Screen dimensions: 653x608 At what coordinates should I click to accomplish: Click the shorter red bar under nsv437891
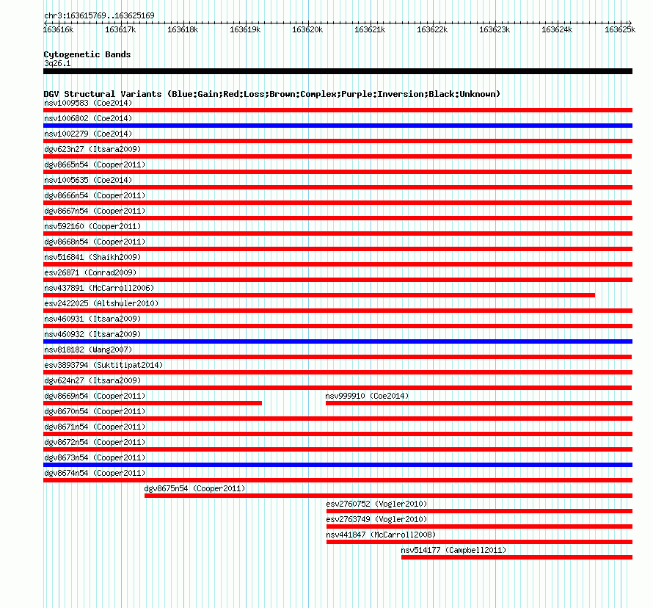(x=319, y=295)
